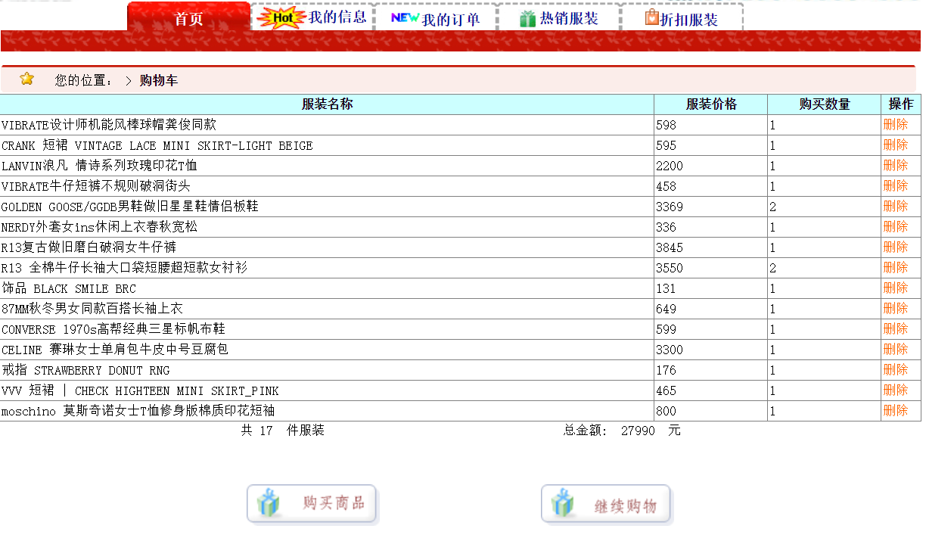Click item name GOLDEN GOOSE/GGDB男鞋做旧星星鞋情侣板鞋
The image size is (926, 535).
pos(130,207)
